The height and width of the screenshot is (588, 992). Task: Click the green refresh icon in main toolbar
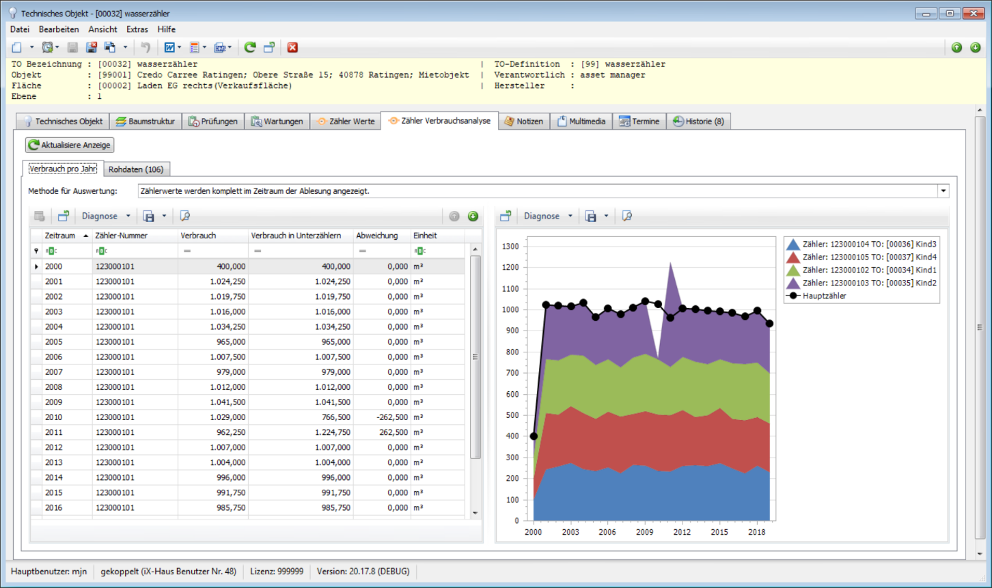coord(250,47)
